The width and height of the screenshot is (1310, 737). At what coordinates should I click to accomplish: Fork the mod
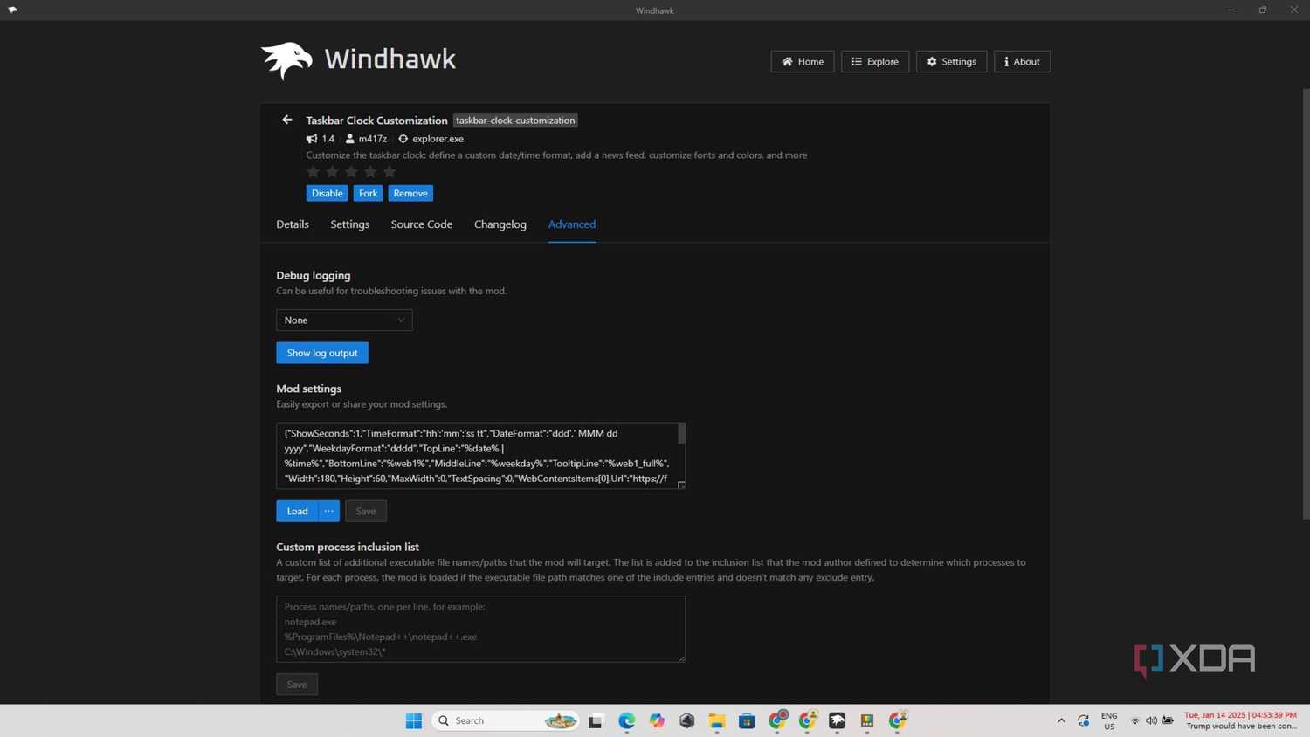[368, 193]
